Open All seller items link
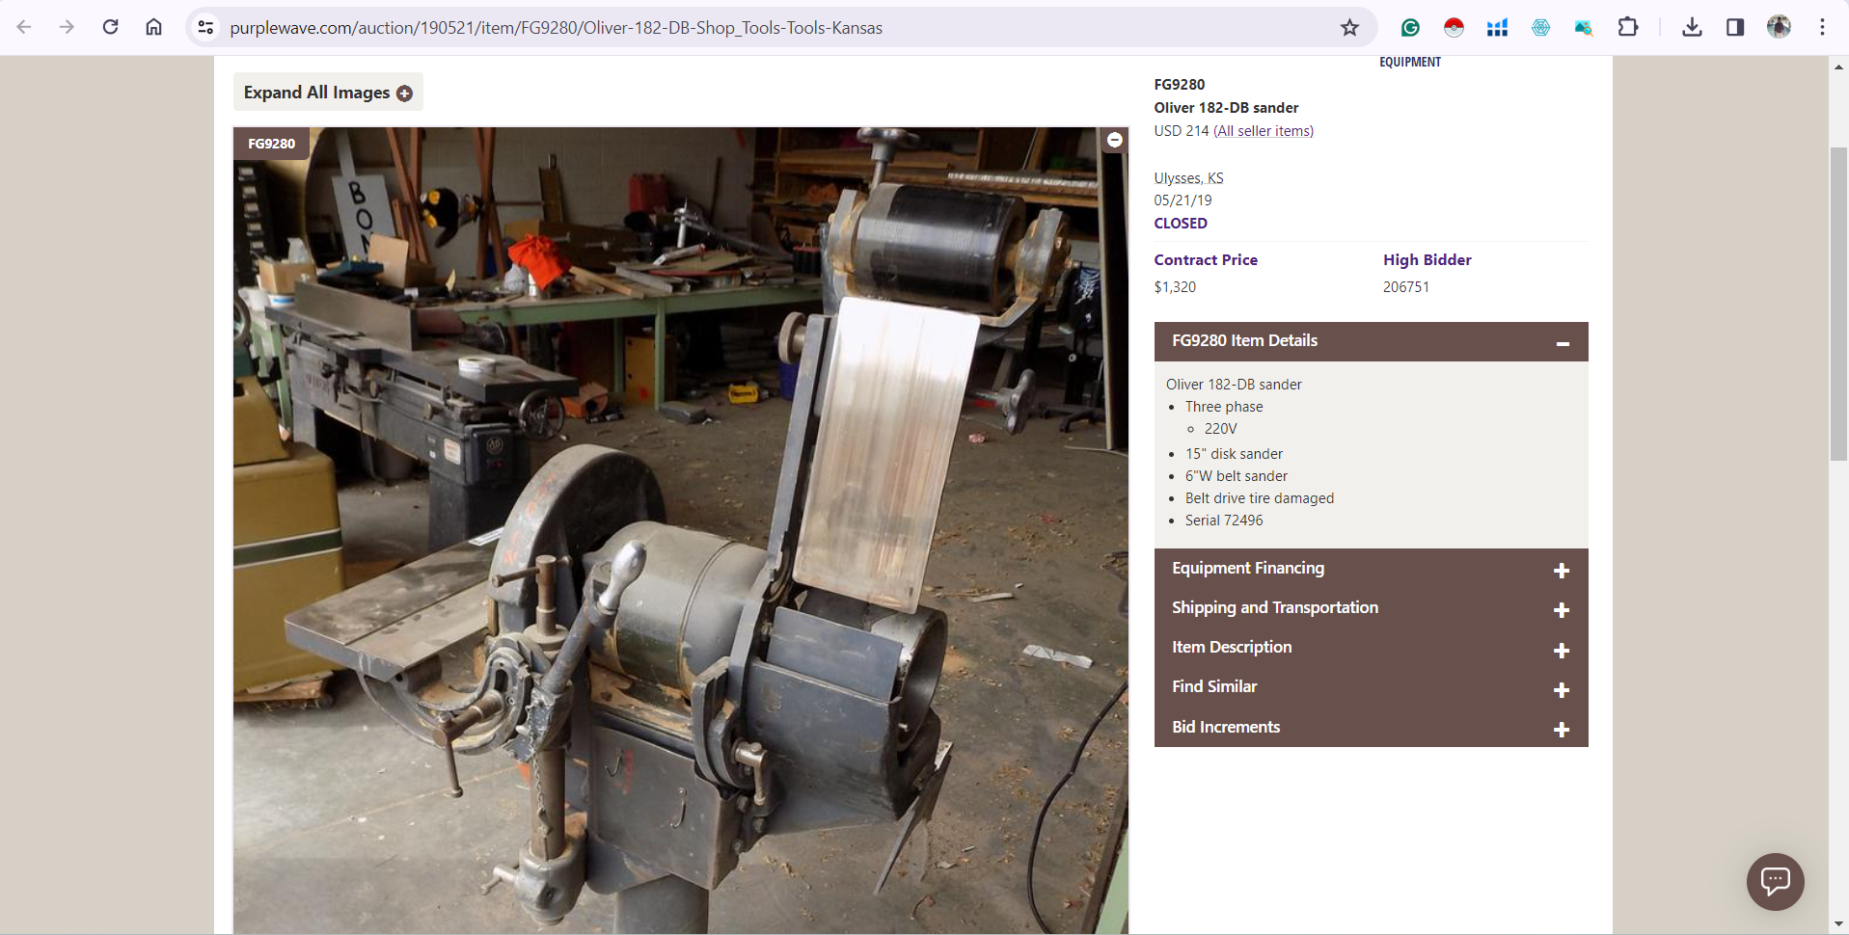Image resolution: width=1849 pixels, height=935 pixels. [x=1264, y=131]
